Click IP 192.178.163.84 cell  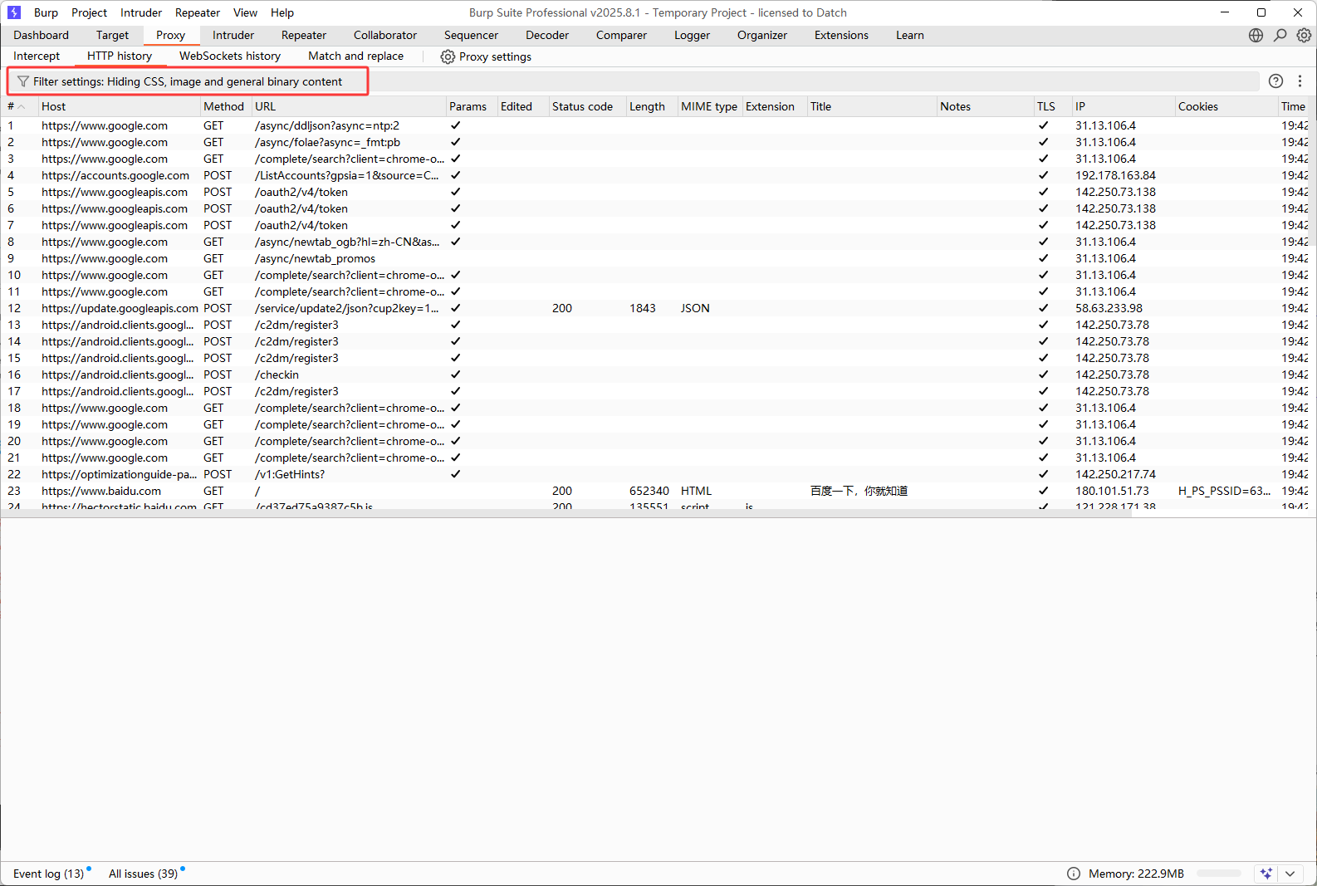(1115, 175)
